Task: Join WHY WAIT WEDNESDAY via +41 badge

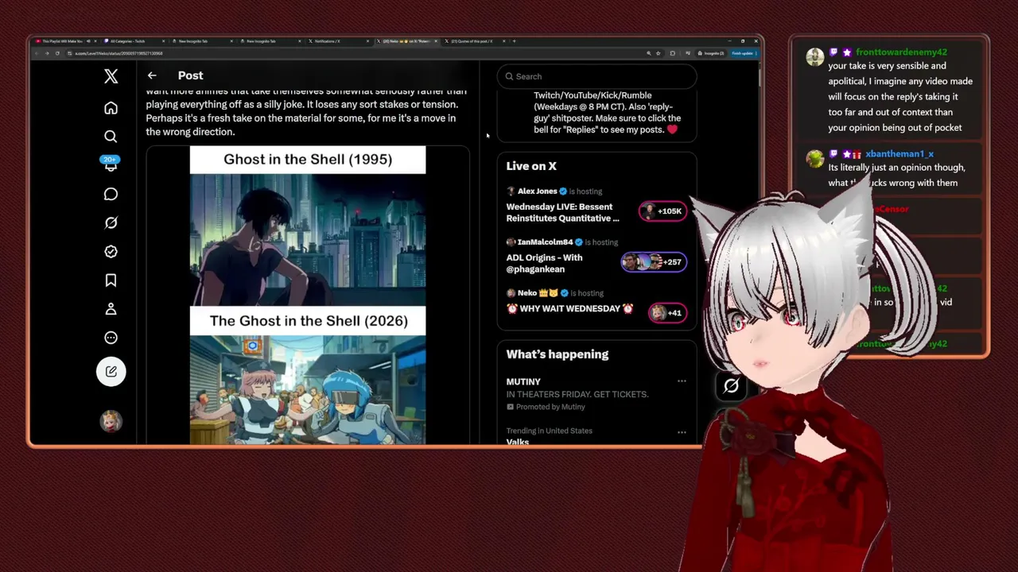Action: pos(668,313)
